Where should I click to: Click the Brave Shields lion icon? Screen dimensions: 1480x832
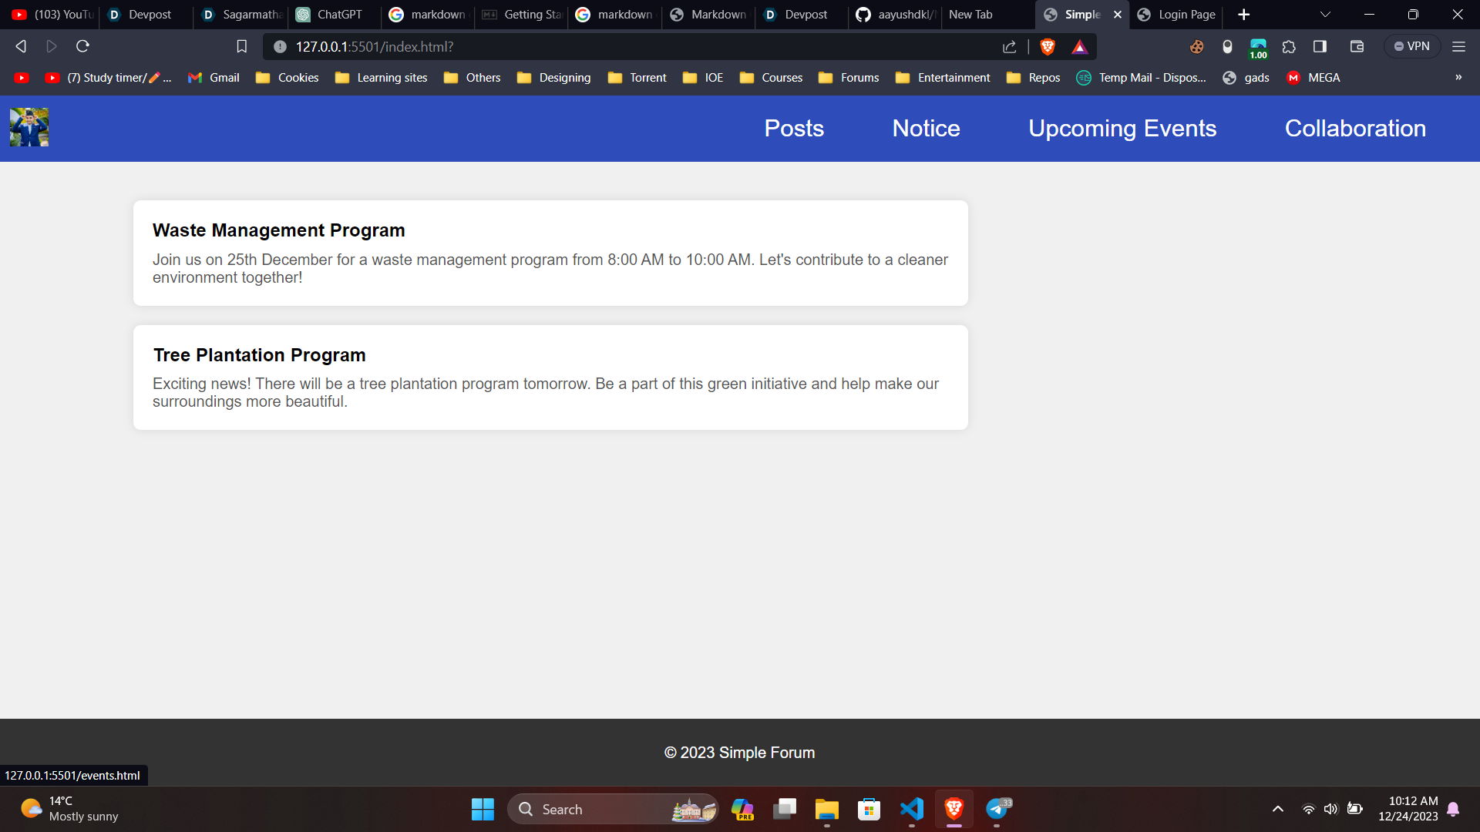(1047, 47)
